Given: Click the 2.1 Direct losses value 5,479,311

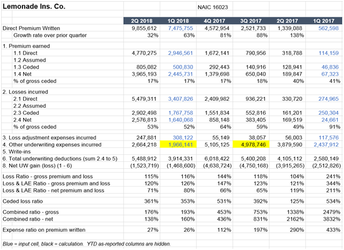Looking at the screenshot, I should click(144, 99).
